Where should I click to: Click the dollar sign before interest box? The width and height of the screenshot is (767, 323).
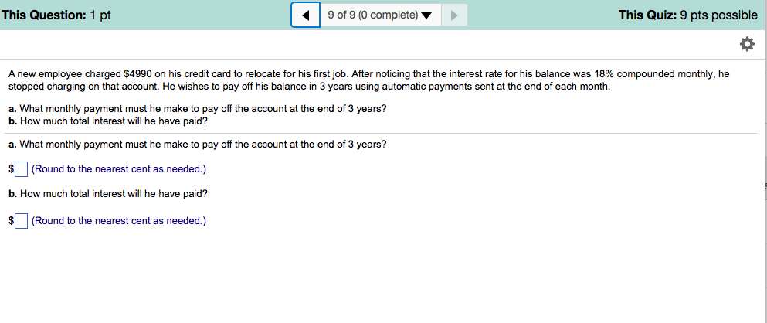pos(11,221)
